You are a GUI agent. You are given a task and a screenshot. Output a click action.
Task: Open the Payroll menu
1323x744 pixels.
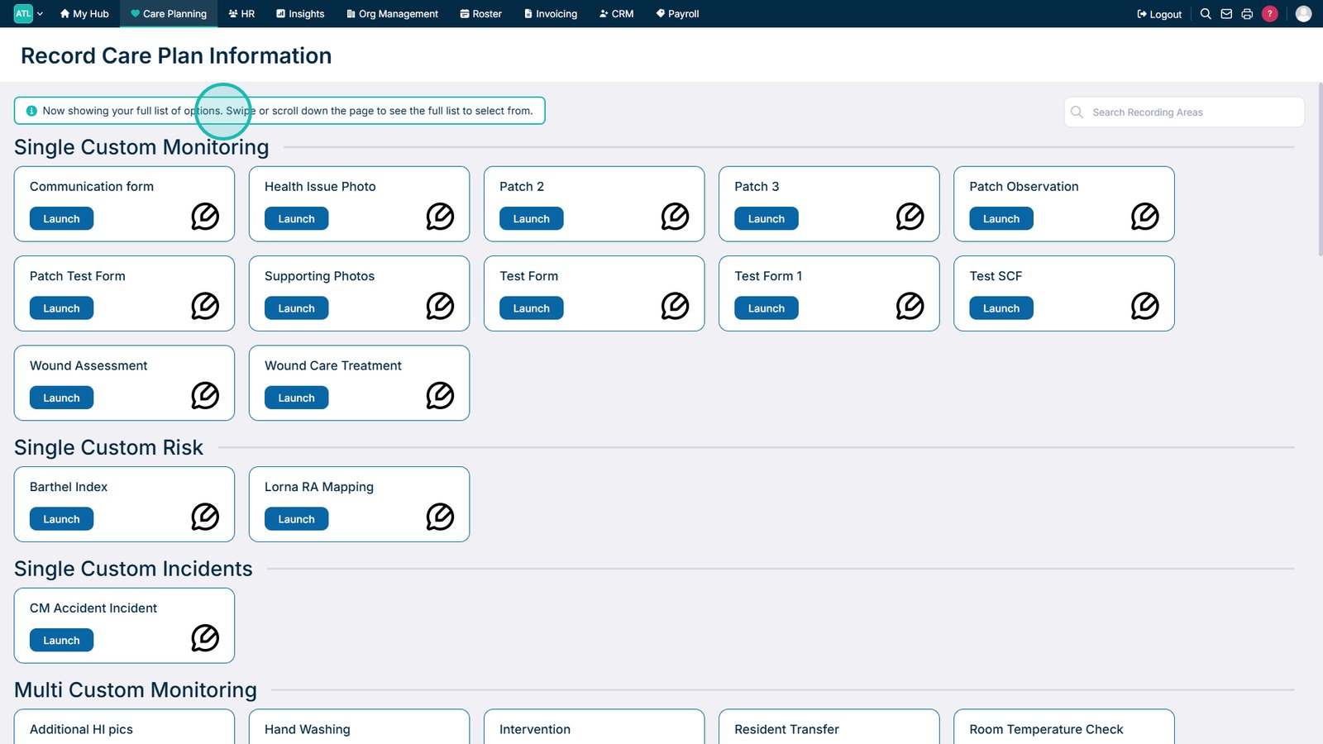coord(678,14)
